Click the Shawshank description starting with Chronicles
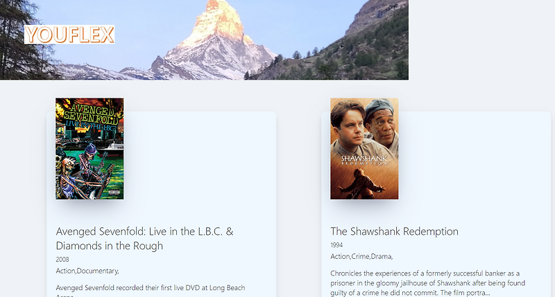Screen dimensions: 555x297 (x=427, y=283)
